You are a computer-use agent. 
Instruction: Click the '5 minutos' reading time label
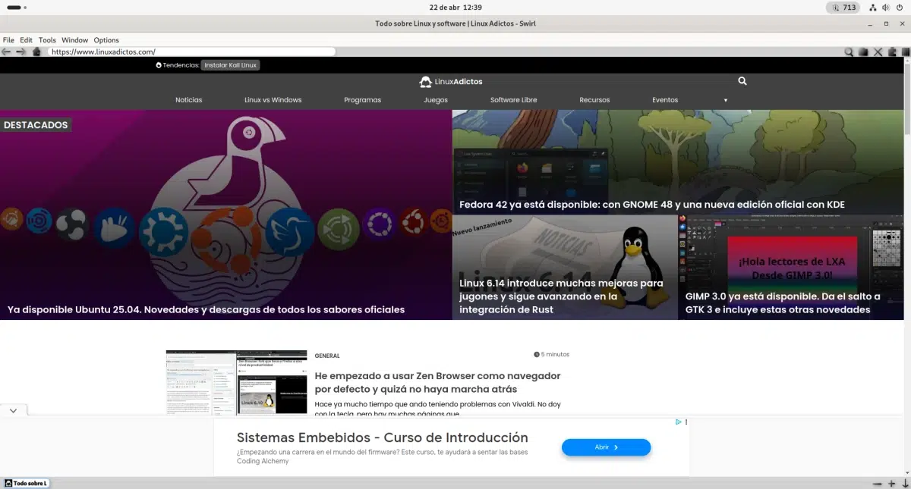tap(551, 354)
